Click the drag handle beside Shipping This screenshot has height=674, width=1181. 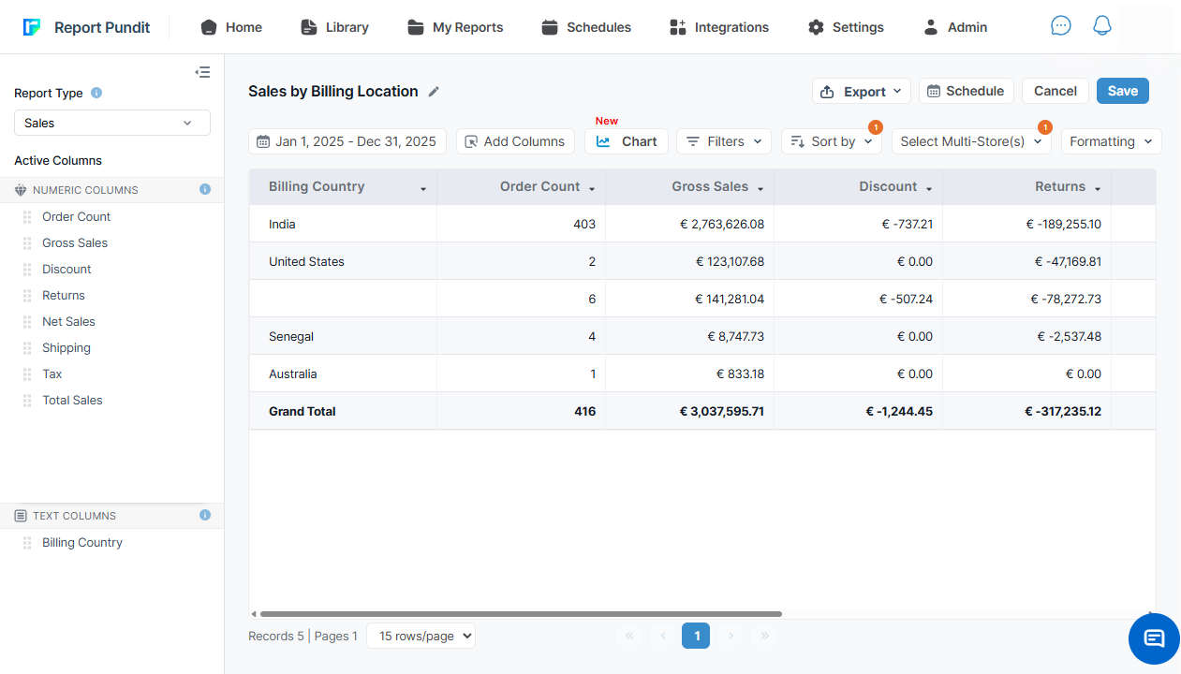[27, 347]
